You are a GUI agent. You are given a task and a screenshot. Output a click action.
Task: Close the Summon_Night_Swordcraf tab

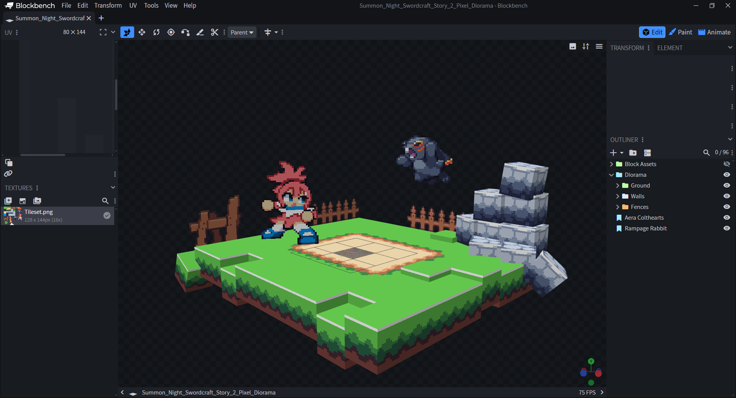[x=89, y=18]
